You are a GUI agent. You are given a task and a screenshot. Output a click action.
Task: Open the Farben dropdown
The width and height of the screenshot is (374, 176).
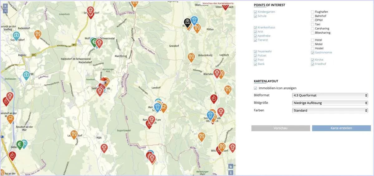[x=330, y=111]
